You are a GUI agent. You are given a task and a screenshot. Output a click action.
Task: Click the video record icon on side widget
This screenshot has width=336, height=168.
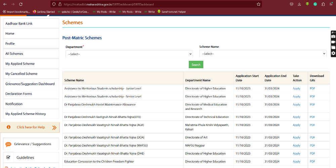(x=333, y=42)
